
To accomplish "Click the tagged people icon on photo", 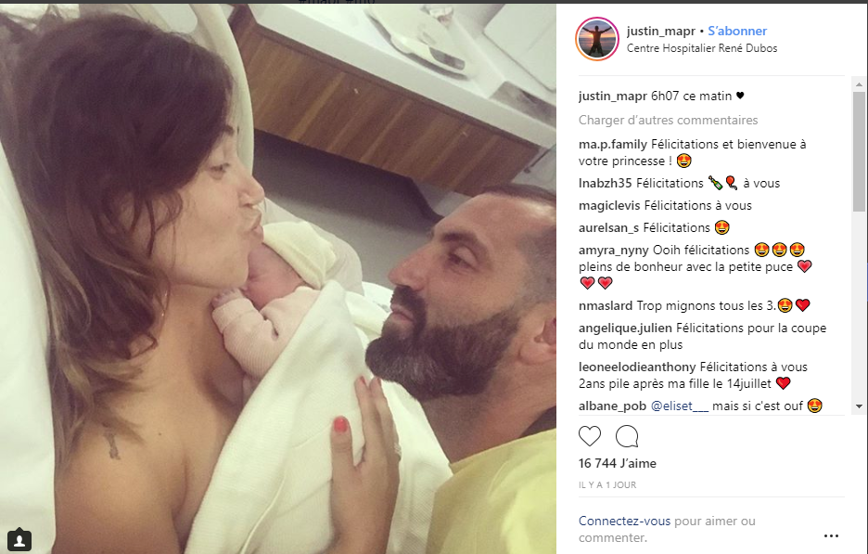I will pyautogui.click(x=19, y=539).
